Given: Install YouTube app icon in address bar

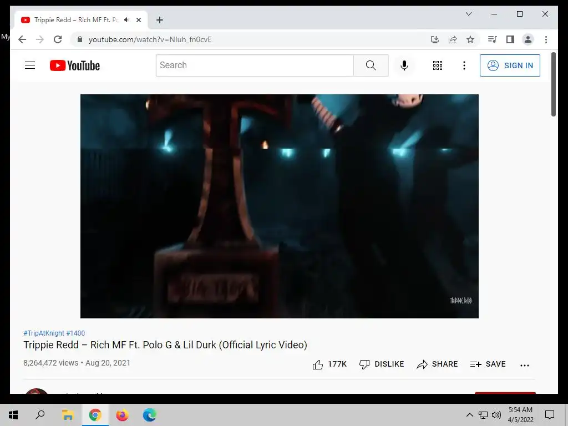Looking at the screenshot, I should (435, 39).
